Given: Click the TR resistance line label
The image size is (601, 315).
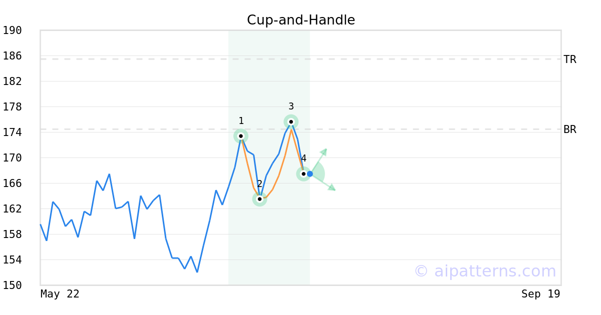Looking at the screenshot, I should click(x=570, y=59).
